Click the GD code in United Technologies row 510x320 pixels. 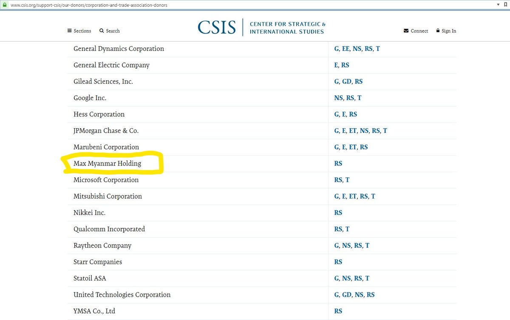[346, 295]
